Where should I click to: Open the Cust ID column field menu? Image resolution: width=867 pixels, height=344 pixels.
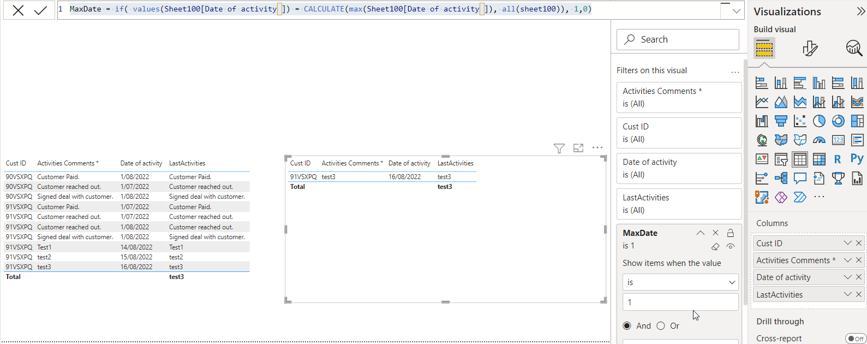click(x=847, y=244)
